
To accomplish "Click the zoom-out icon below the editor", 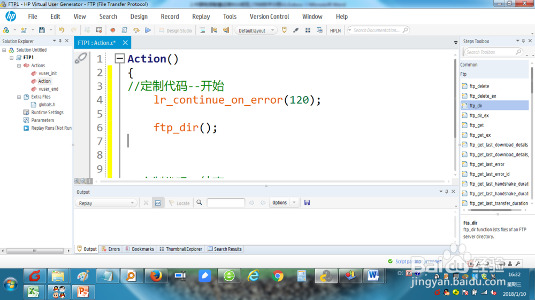I will coord(83,181).
